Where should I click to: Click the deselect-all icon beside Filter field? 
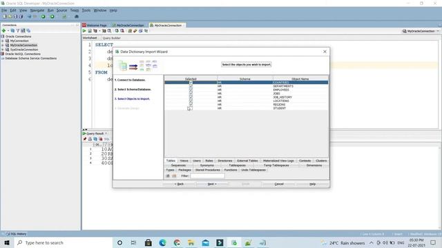[x=174, y=176]
